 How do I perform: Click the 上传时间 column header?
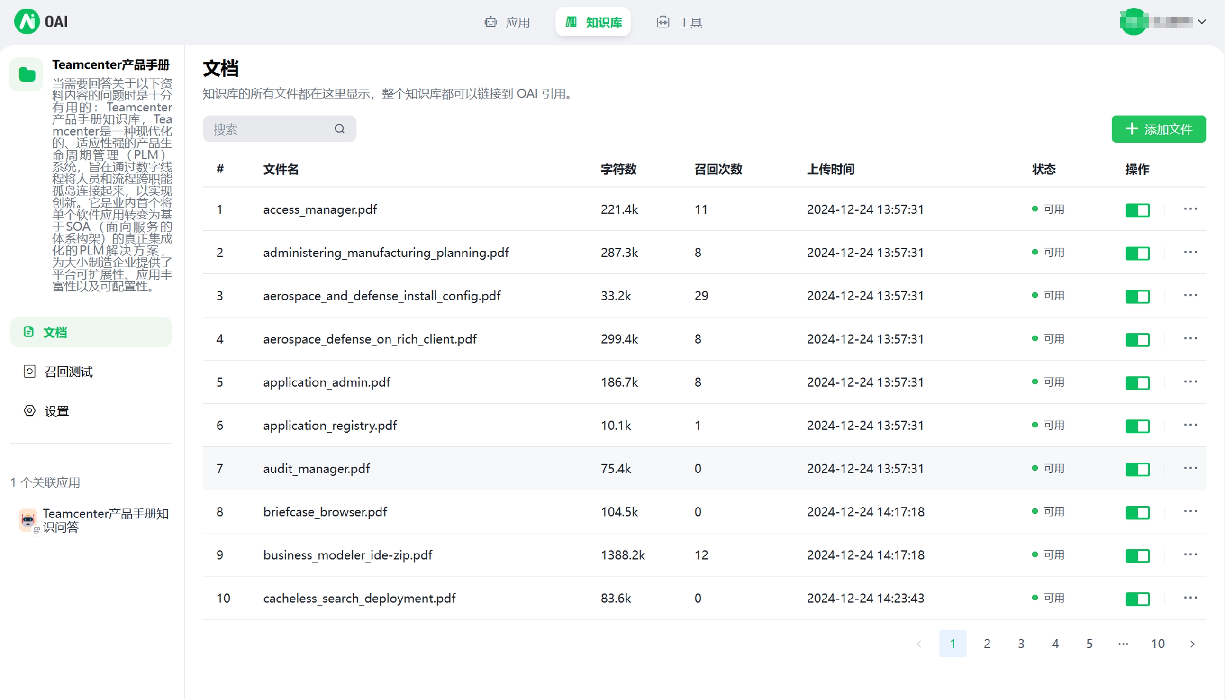pos(830,169)
